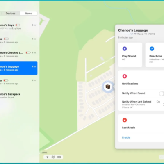Open the Play Sound card
Image resolution: width=164 pixels, height=164 pixels.
point(130,55)
